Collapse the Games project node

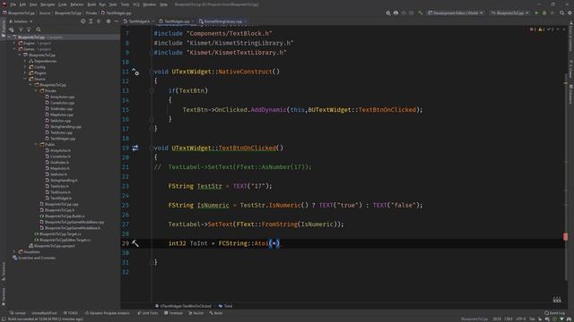coord(15,49)
